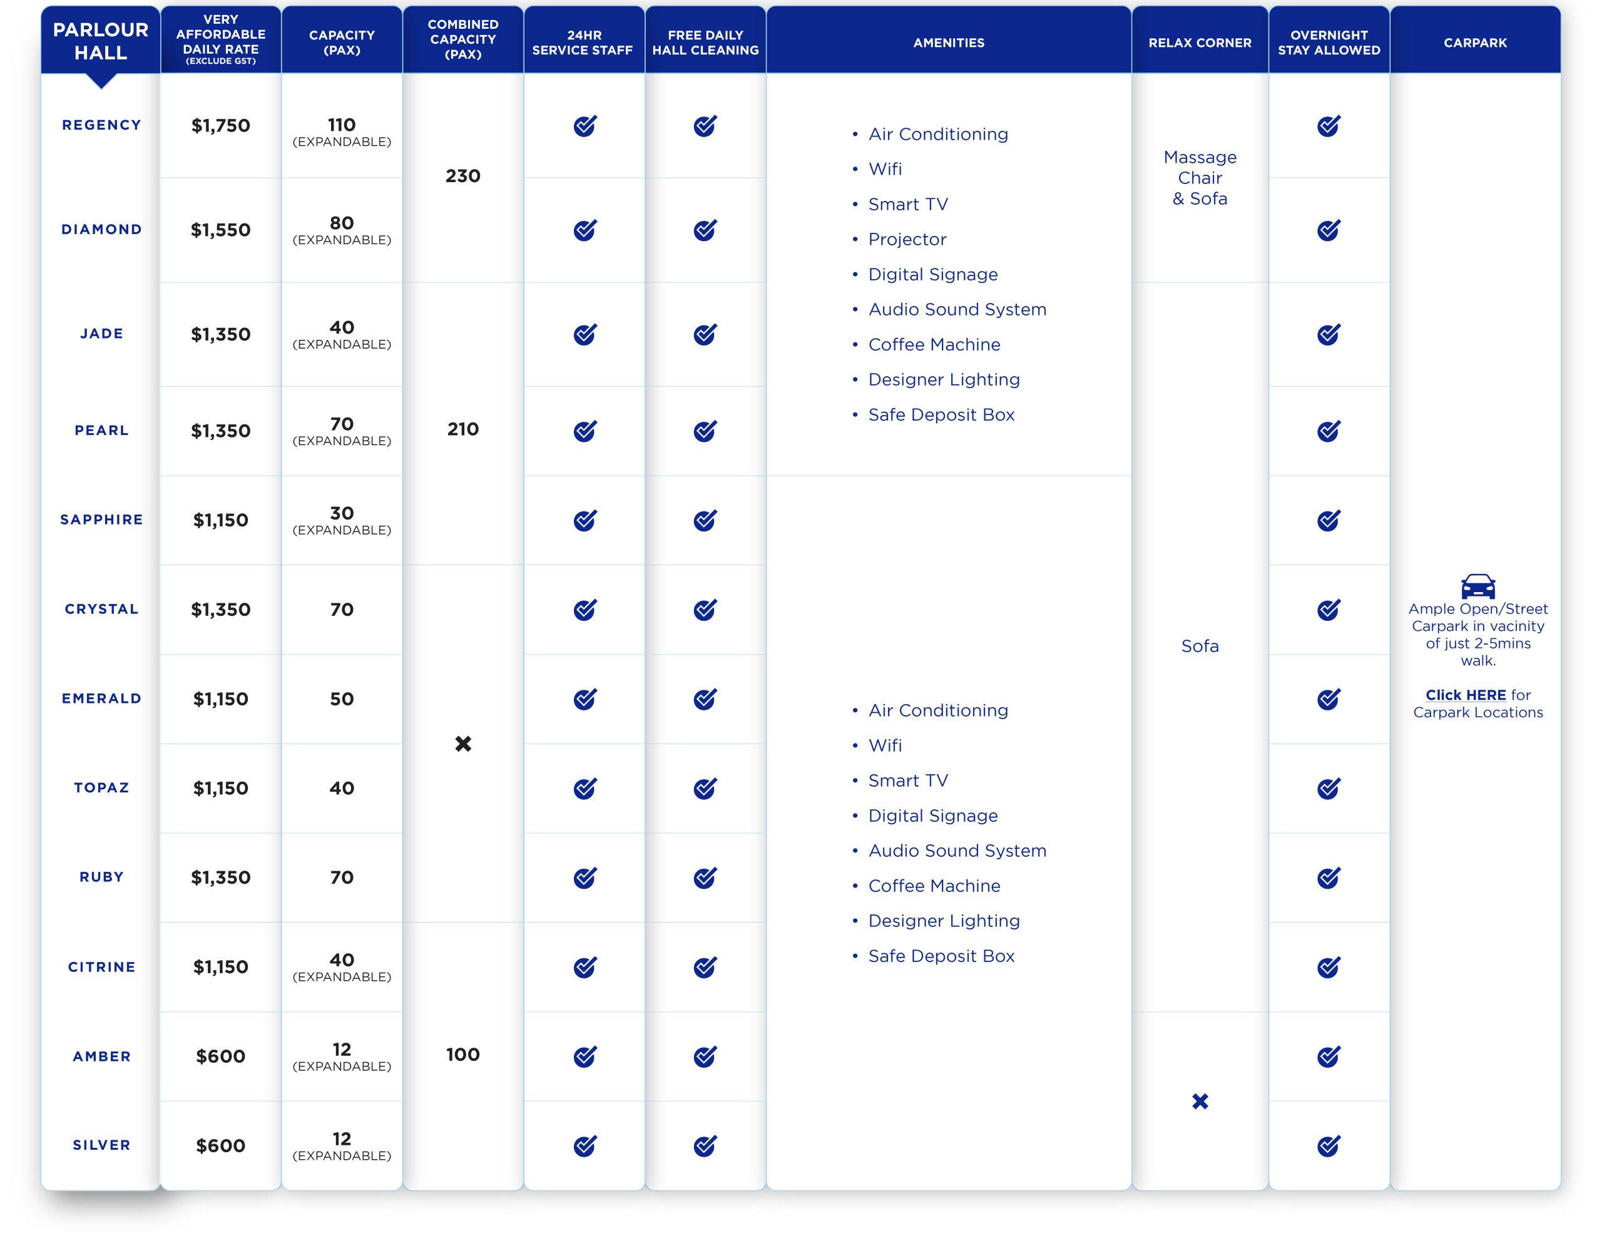1602x1233 pixels.
Task: Click Silver's 24hr Service Staff checkmark
Action: 584,1146
